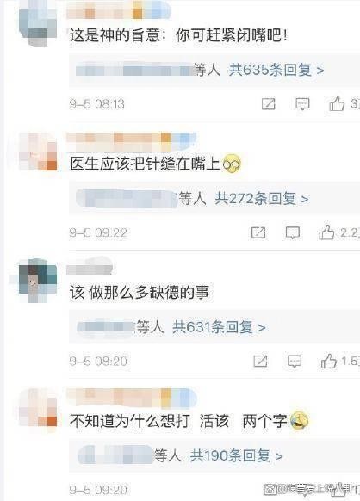Click share icon on 9-5 08:20 comment
360x501 pixels.
click(260, 361)
